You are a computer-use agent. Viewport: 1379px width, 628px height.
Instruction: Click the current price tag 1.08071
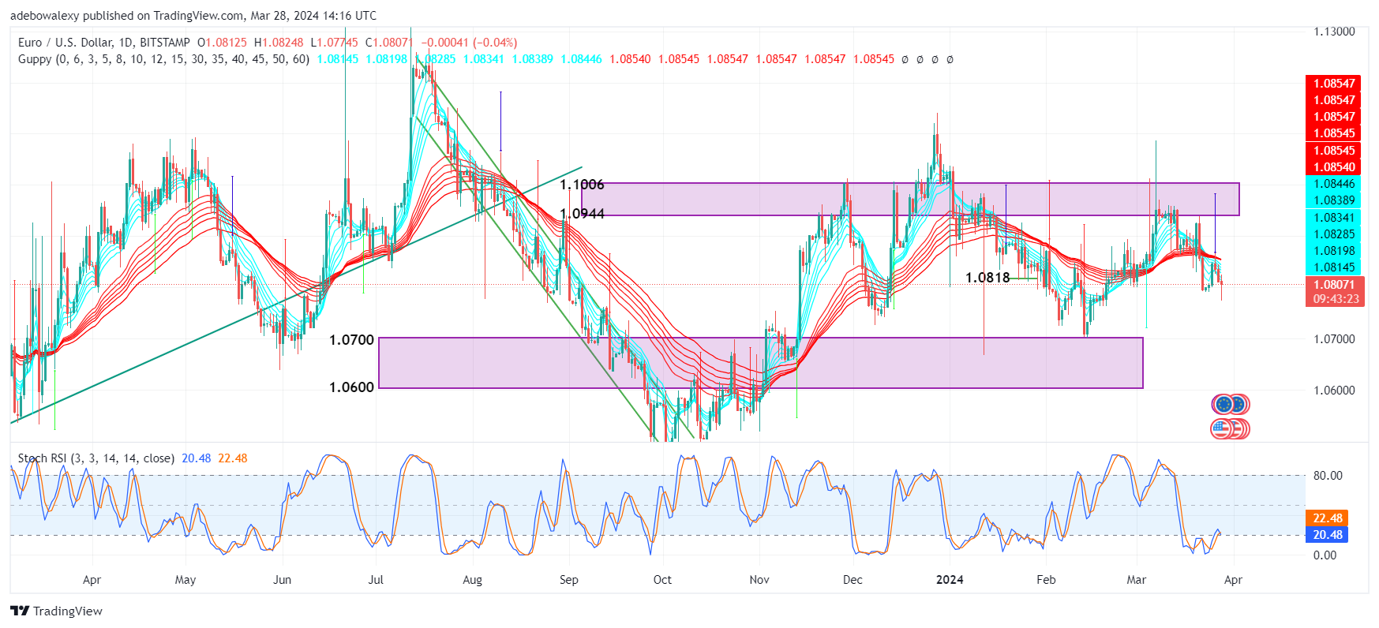click(x=1334, y=285)
